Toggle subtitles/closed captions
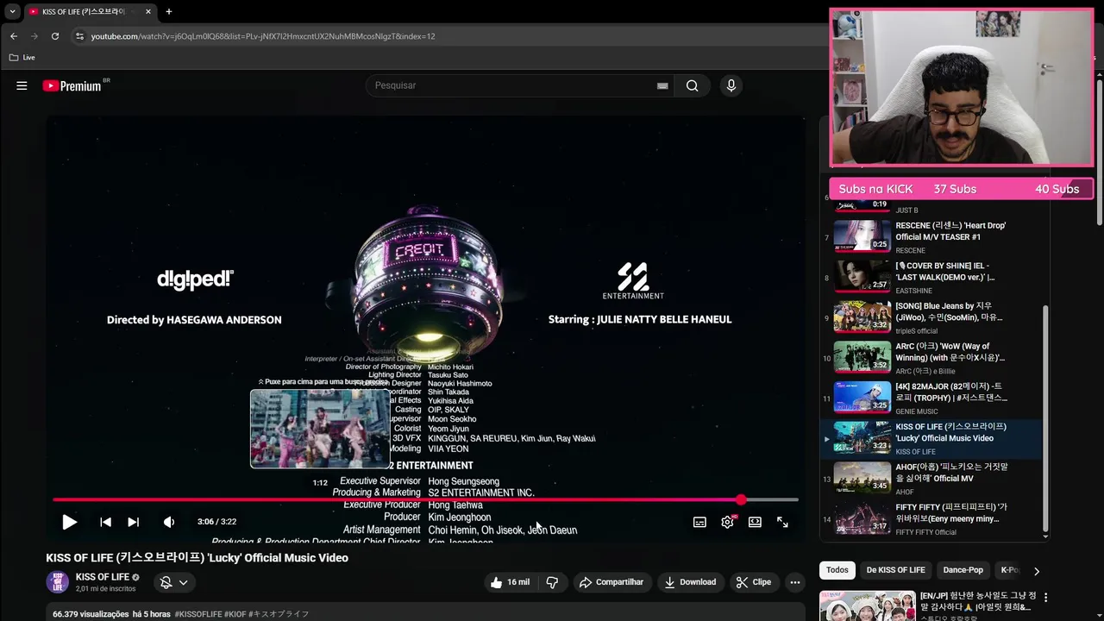Viewport: 1104px width, 621px height. tap(699, 522)
